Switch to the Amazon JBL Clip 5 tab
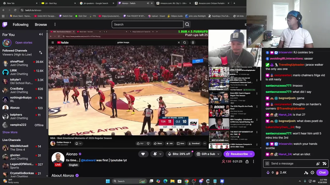This screenshot has height=185, width=330. pyautogui.click(x=173, y=3)
